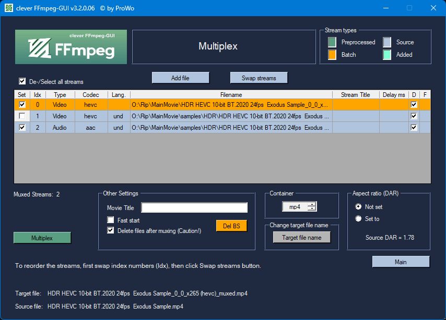
Task: Toggle De-/Select all streams checkbox
Action: point(22,81)
